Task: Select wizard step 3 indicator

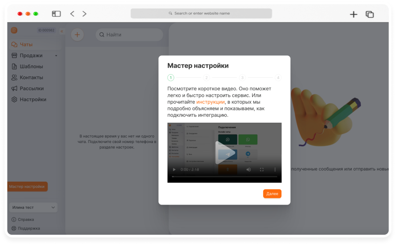Action: (243, 78)
